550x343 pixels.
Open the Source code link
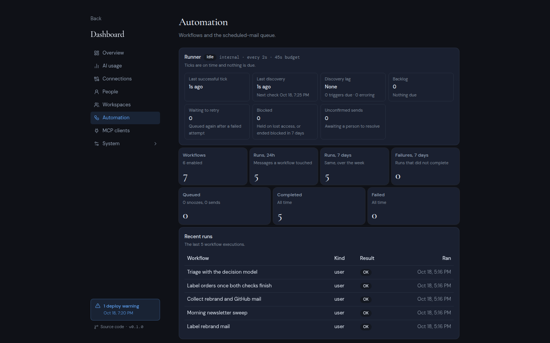click(112, 327)
